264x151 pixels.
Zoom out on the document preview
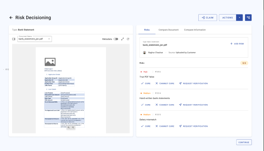[73, 127]
